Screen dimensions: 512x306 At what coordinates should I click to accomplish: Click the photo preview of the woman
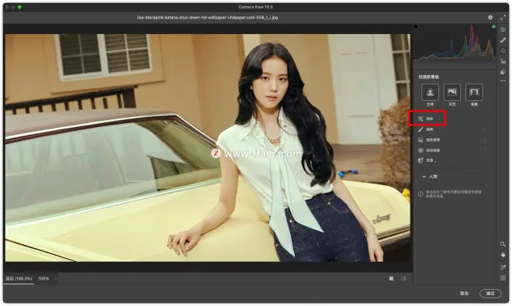pyautogui.click(x=208, y=148)
